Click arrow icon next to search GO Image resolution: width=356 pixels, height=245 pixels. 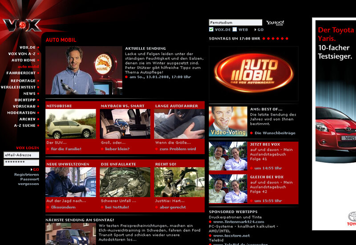click(x=255, y=30)
